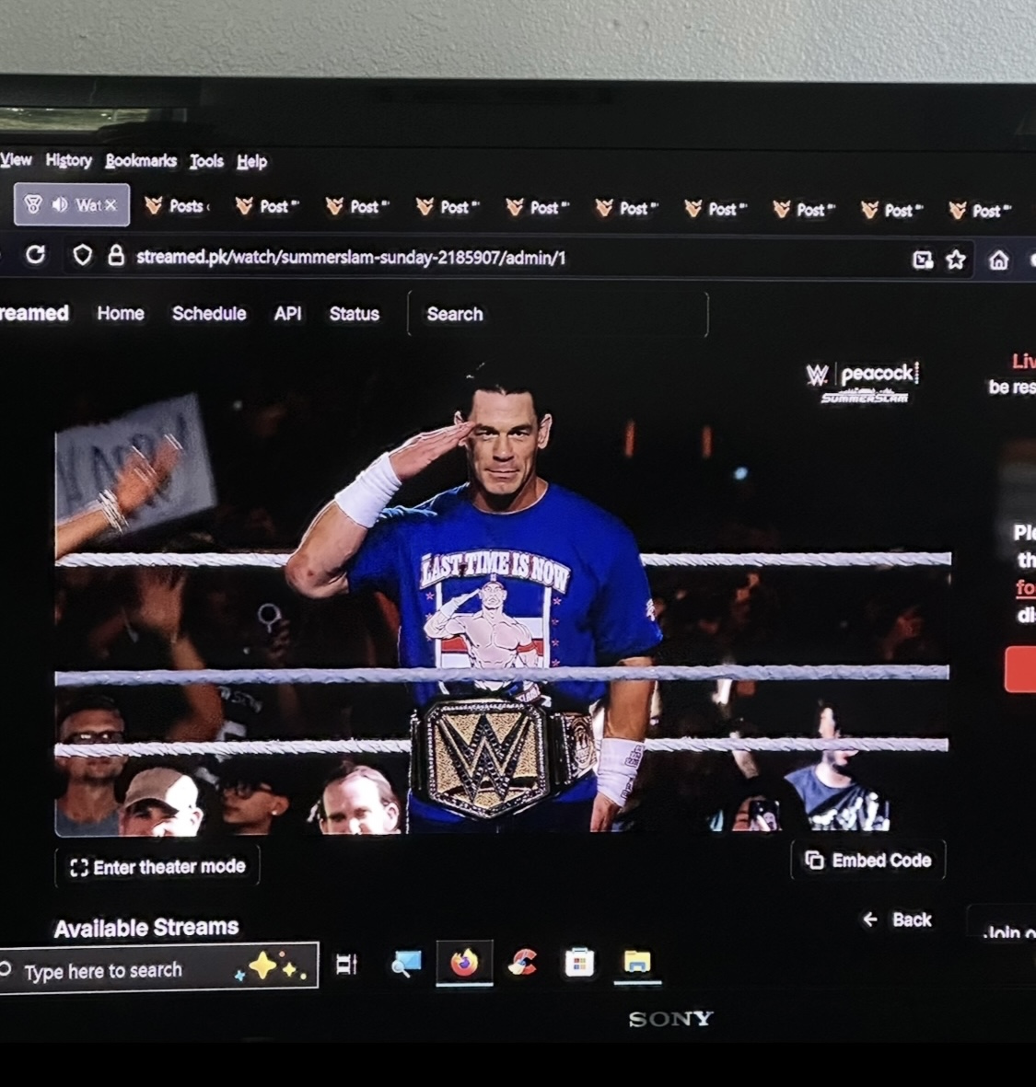Open the tracking protection shield icon
The height and width of the screenshot is (1087, 1036).
pos(83,256)
